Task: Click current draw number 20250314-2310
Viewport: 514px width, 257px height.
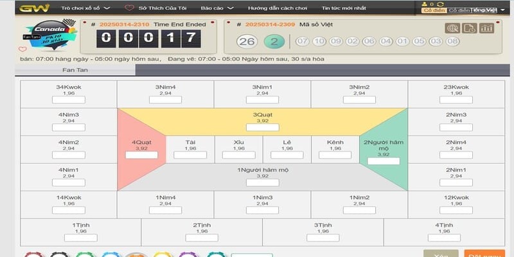Action: pyautogui.click(x=124, y=24)
